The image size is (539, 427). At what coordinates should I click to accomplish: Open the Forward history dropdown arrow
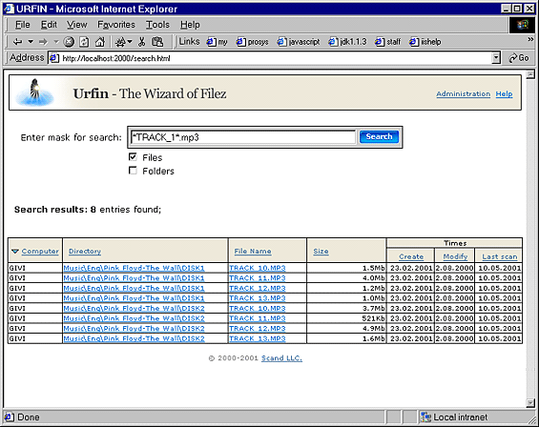pos(56,42)
